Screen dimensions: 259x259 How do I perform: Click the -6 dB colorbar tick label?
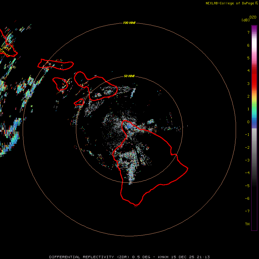tap(247, 199)
